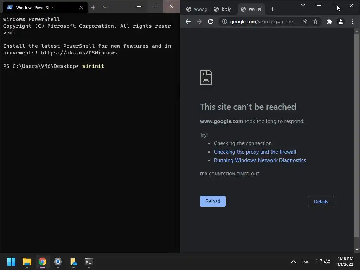The height and width of the screenshot is (270, 360).
Task: Add a new PowerShell terminal tab
Action: point(93,8)
